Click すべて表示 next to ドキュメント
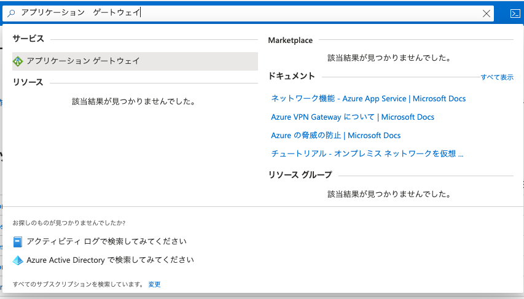The width and height of the screenshot is (524, 299). (x=497, y=77)
